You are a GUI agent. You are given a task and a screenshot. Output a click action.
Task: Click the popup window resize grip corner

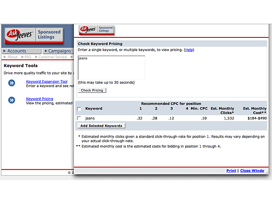[267, 173]
